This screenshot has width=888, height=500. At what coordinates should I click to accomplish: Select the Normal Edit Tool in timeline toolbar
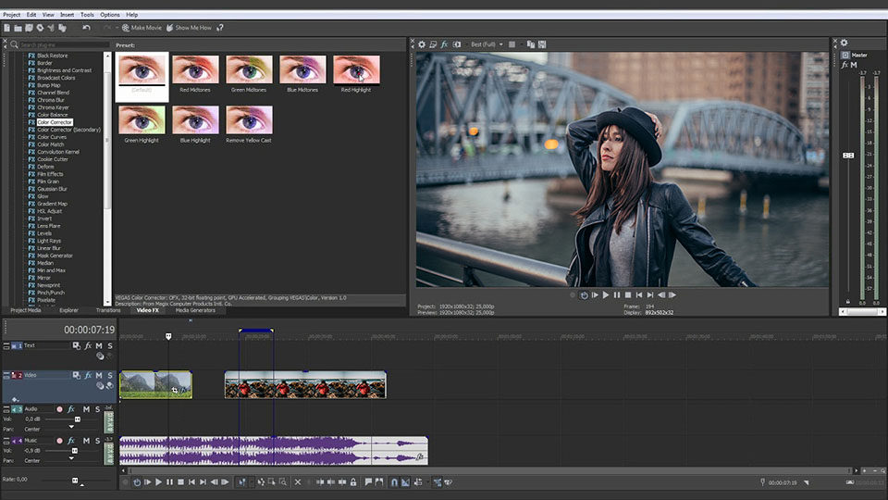(241, 482)
